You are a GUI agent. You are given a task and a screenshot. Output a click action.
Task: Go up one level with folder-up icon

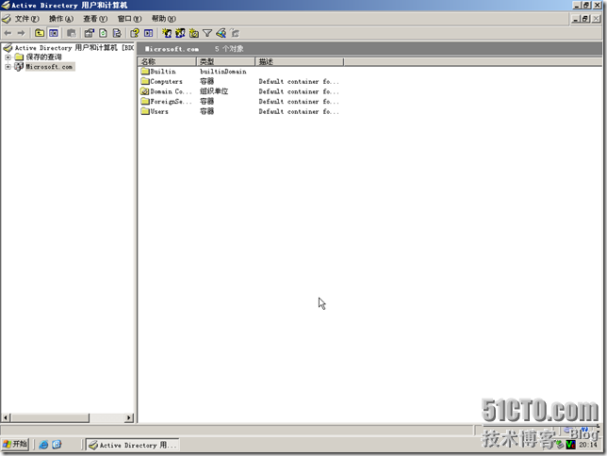[40, 33]
